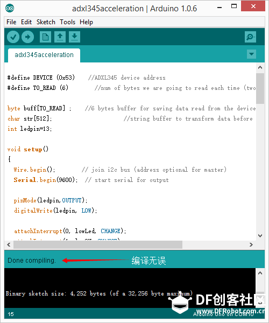The image size is (269, 323).
Task: Open the Serial Monitor magnifier icon
Action: coord(250,37)
